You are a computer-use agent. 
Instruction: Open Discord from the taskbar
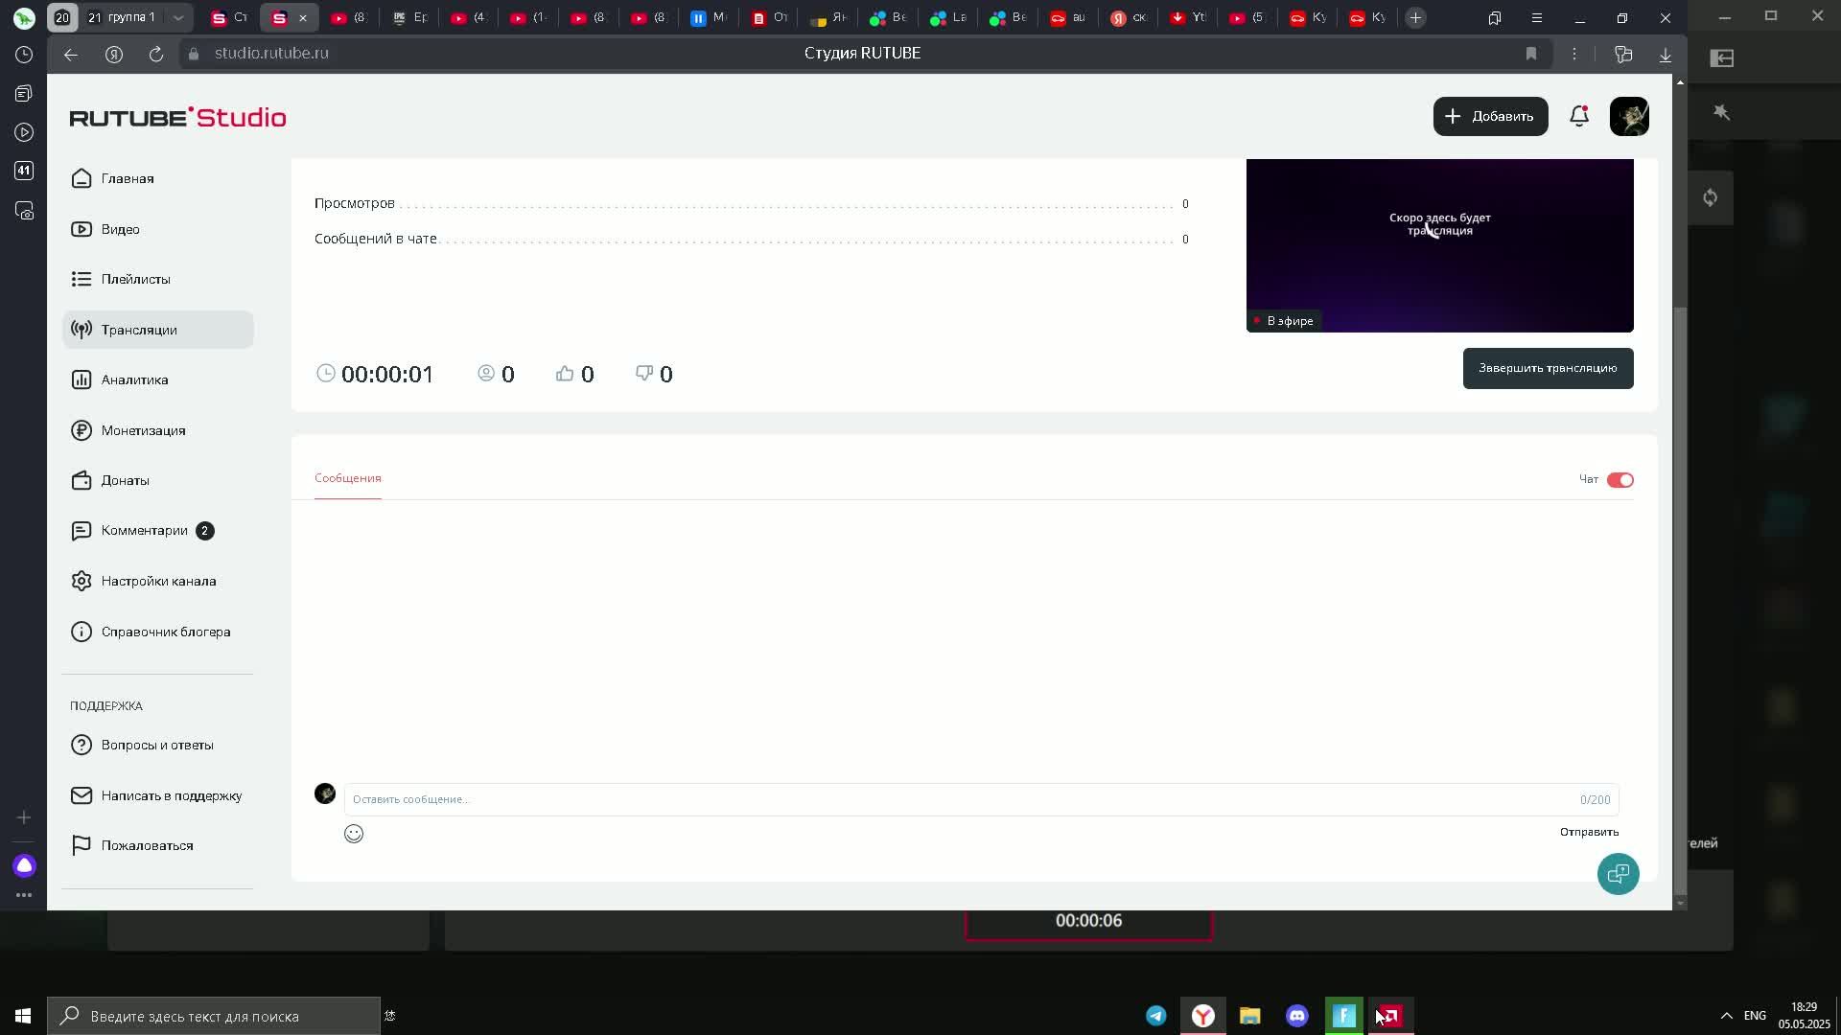1297,1016
